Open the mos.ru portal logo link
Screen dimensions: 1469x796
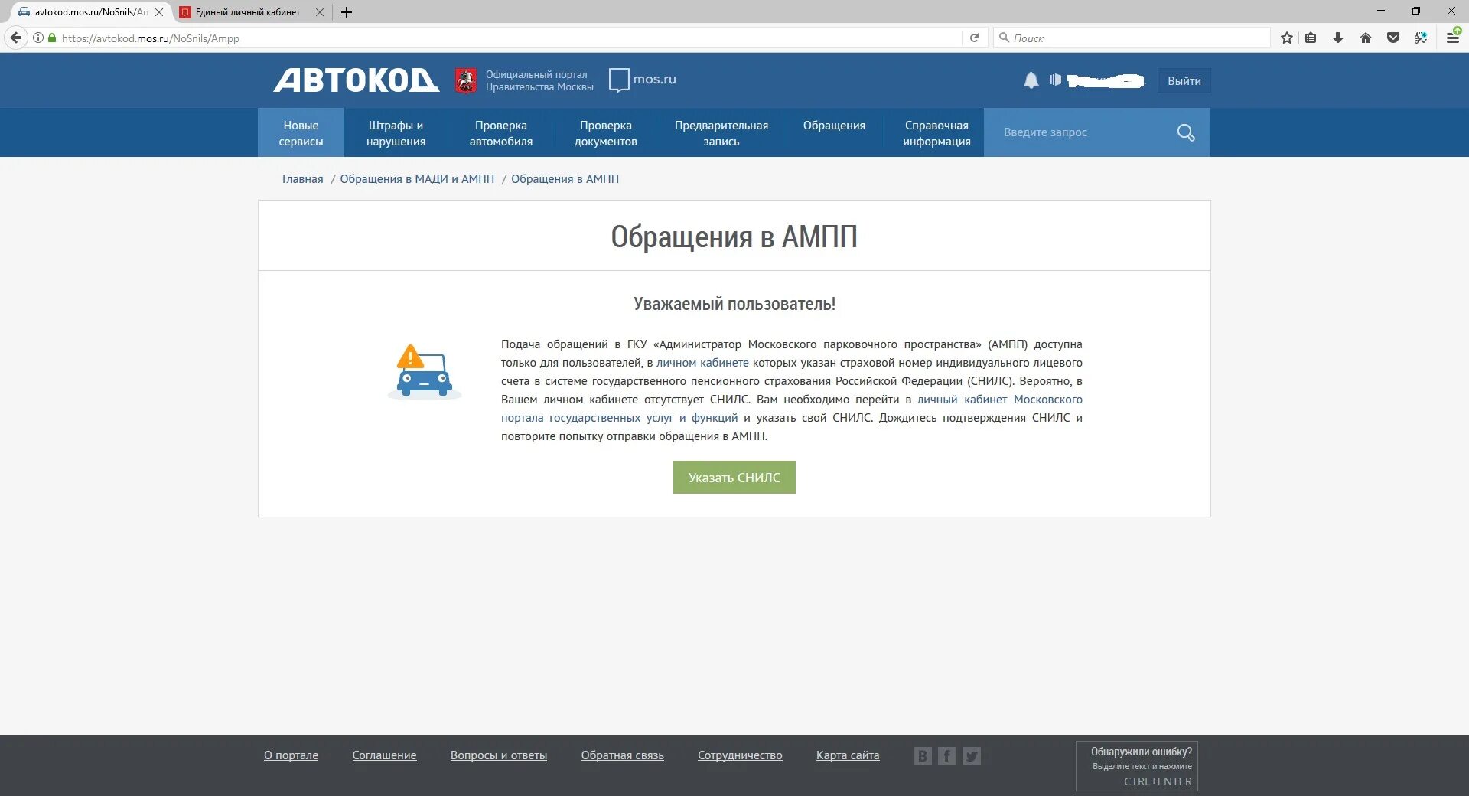pyautogui.click(x=643, y=80)
